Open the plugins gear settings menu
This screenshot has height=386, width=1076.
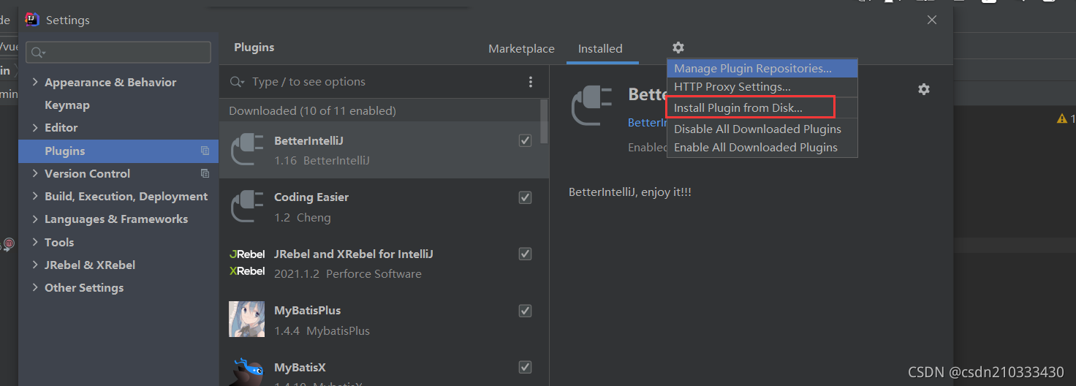tap(678, 48)
